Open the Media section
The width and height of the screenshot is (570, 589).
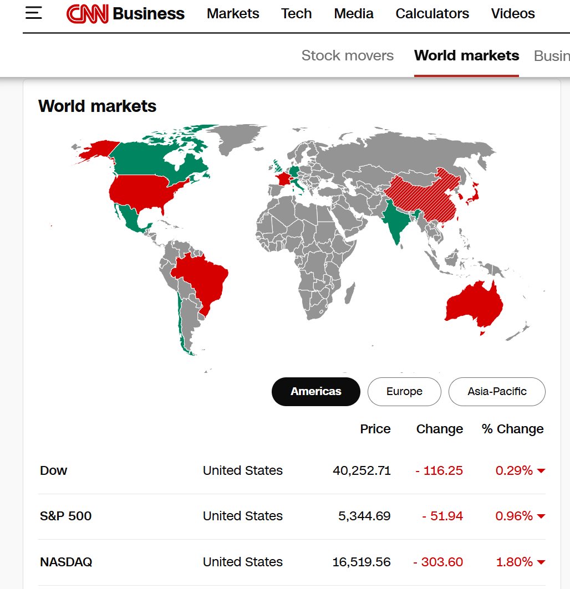tap(353, 13)
